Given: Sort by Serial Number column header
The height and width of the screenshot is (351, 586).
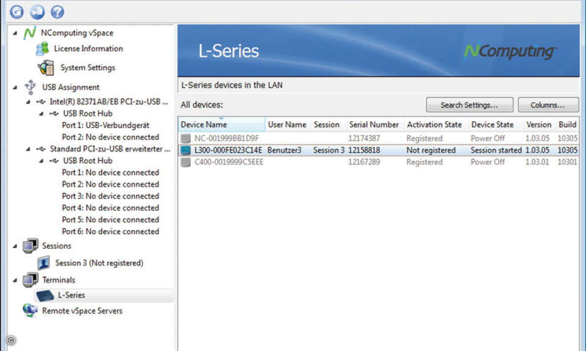Looking at the screenshot, I should (375, 125).
